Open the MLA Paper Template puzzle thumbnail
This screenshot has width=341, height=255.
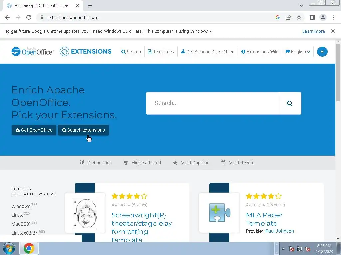[x=220, y=212]
